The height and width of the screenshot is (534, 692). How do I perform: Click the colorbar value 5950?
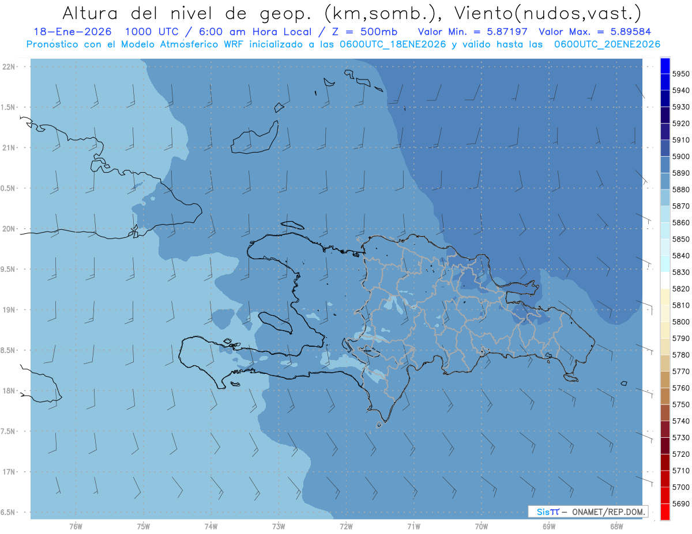pos(680,74)
